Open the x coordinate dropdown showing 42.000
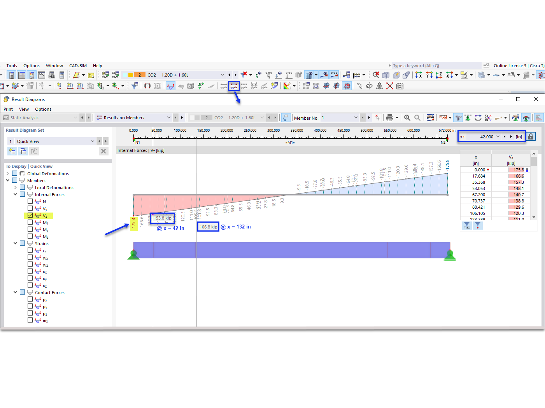545x408 pixels. 498,136
